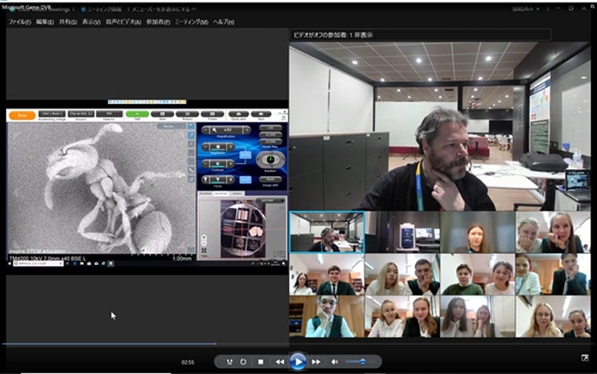This screenshot has width=597, height=374.
Task: Click the orange Stop button on microscope
Action: coord(22,115)
